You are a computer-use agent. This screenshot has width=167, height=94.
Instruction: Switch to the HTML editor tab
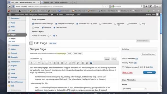pyautogui.click(x=114, y=59)
